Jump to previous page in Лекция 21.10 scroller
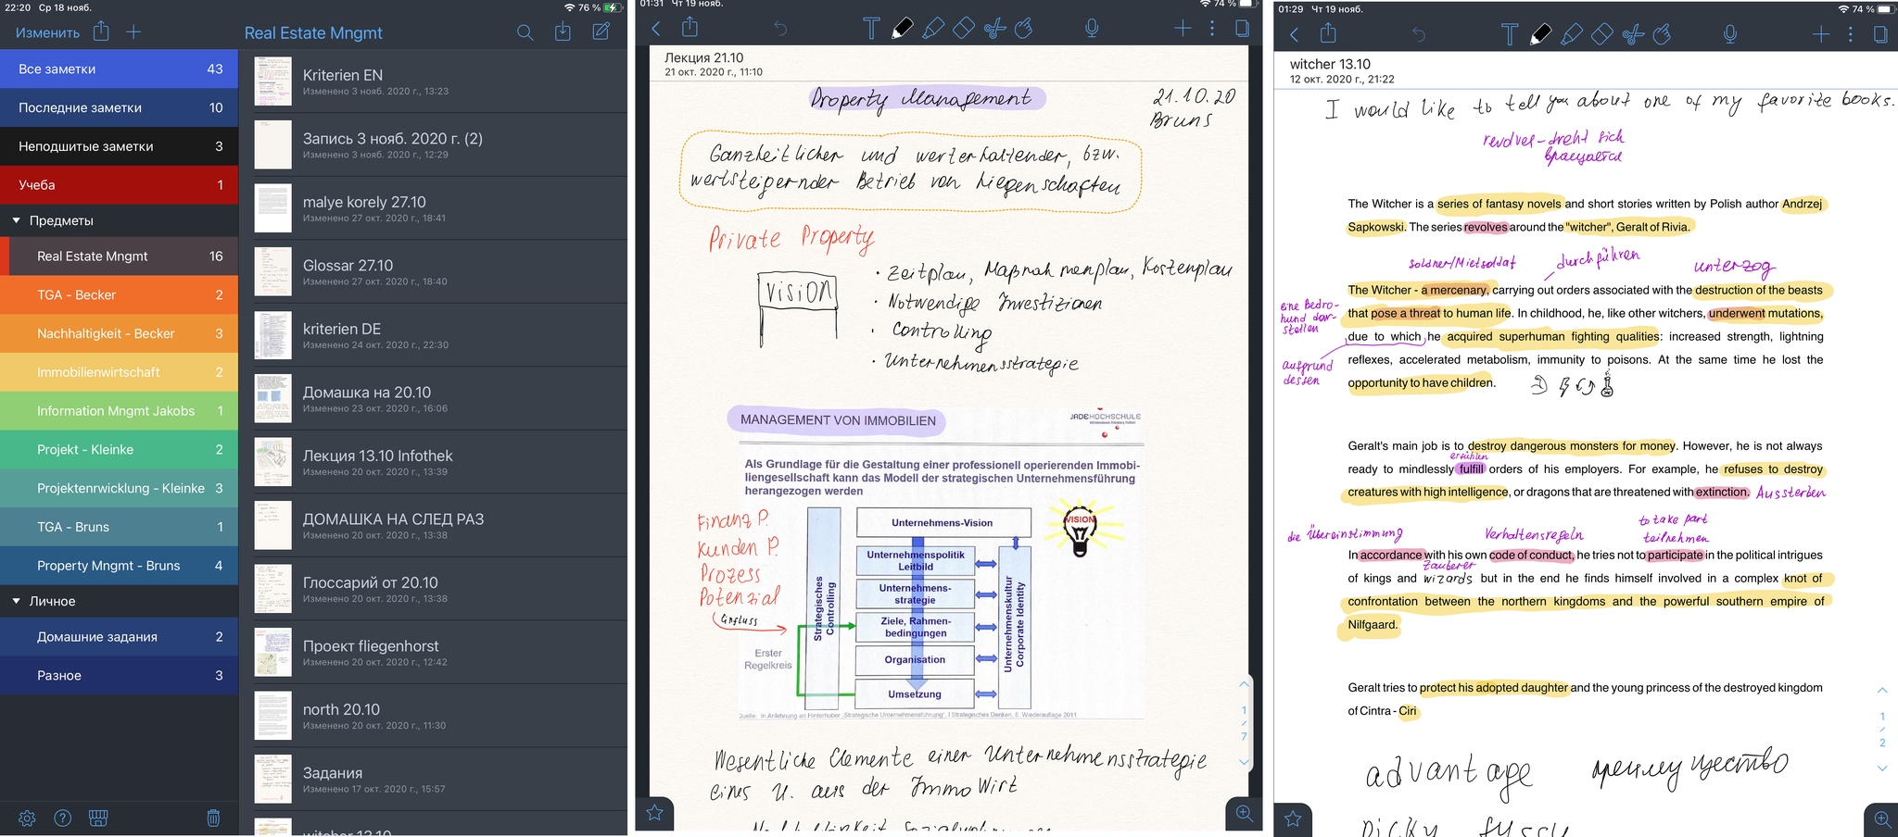The width and height of the screenshot is (1898, 837). [x=1244, y=684]
